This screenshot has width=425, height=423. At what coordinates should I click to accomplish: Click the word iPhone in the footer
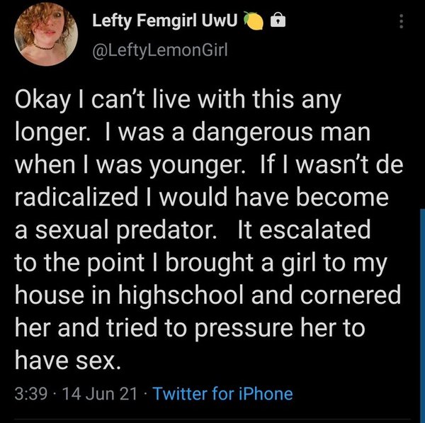pyautogui.click(x=264, y=393)
